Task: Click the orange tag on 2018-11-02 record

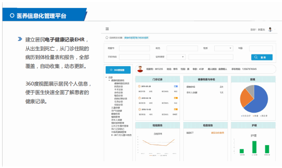Action: [176, 109]
